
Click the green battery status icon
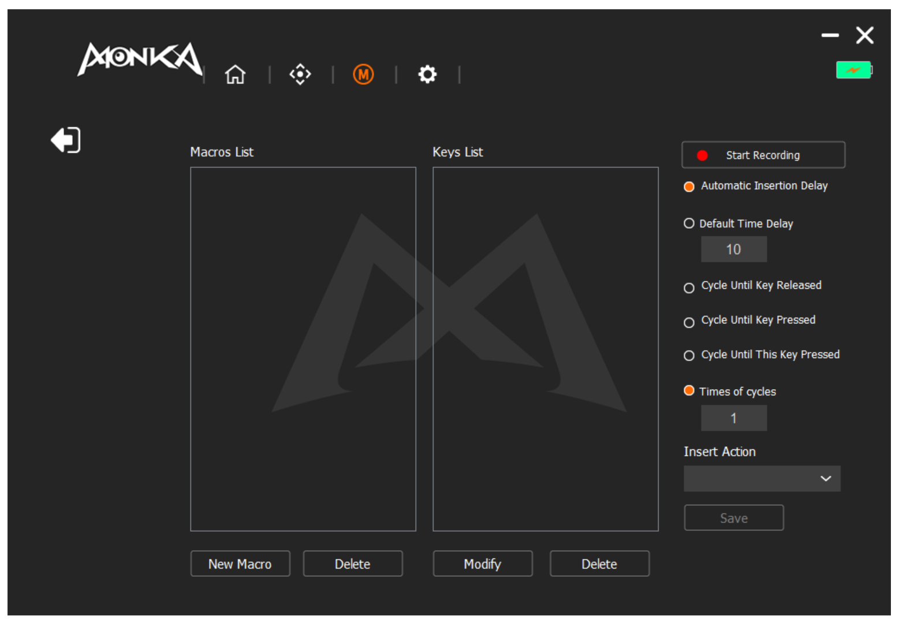point(853,70)
